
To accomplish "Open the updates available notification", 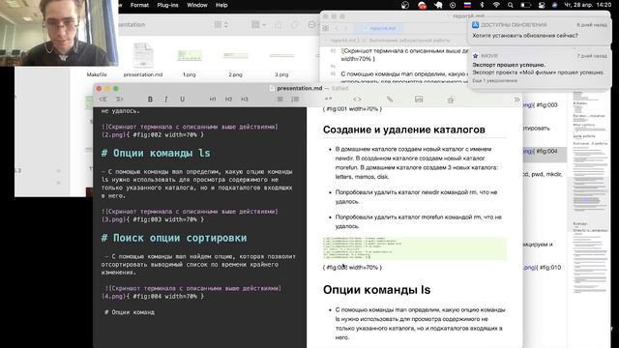I will point(539,30).
